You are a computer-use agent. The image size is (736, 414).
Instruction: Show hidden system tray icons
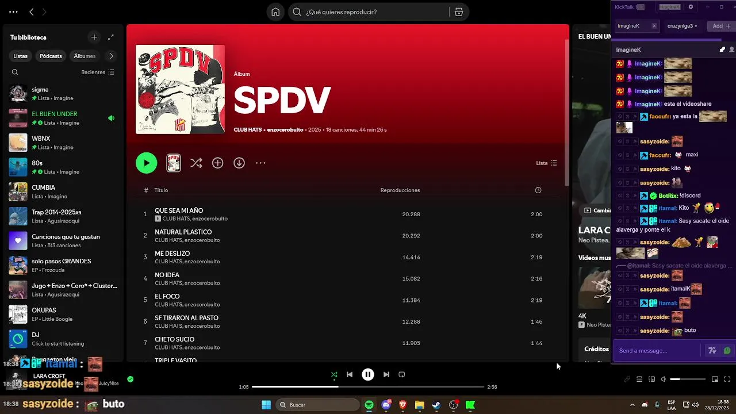click(632, 405)
